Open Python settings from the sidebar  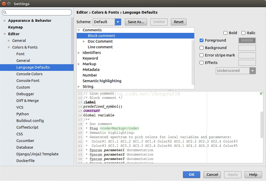23,114
